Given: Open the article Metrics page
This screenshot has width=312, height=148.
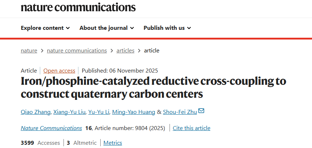Looking at the screenshot, I should pyautogui.click(x=113, y=143).
